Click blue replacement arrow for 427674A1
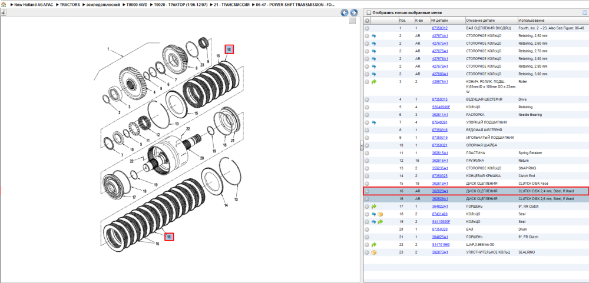Image resolution: width=589 pixels, height=283 pixels. pos(374,36)
